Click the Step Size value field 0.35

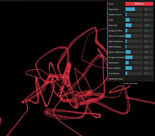tap(149, 25)
